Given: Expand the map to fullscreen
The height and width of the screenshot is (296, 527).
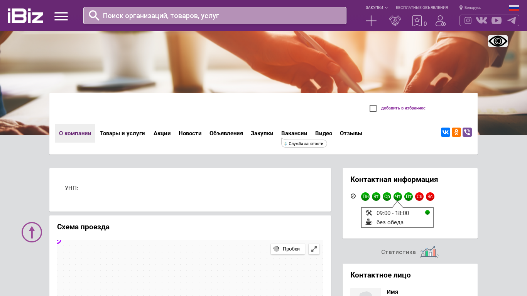Looking at the screenshot, I should 314,249.
